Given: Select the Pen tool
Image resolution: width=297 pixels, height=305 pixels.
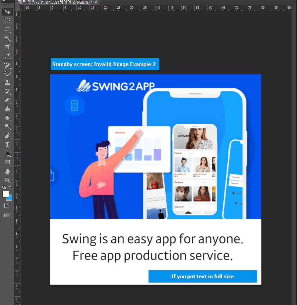Looking at the screenshot, I should (x=7, y=136).
